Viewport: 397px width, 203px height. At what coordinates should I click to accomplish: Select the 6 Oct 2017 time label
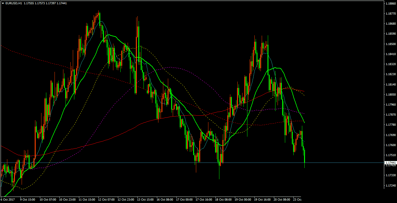coord(8,200)
